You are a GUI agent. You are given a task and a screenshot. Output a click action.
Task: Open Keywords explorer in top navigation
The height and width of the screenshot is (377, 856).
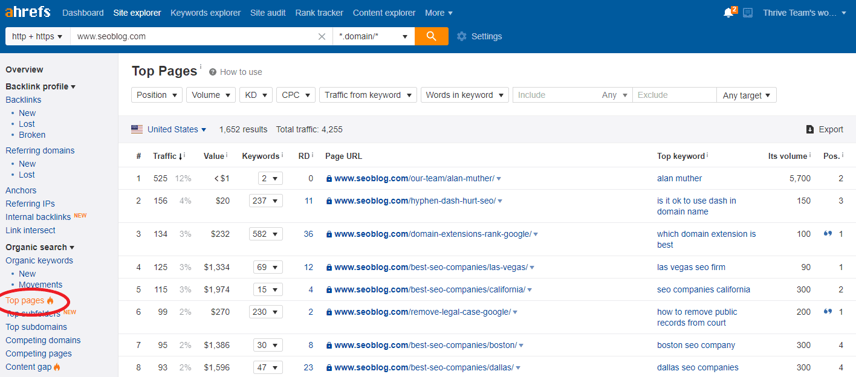click(x=206, y=13)
